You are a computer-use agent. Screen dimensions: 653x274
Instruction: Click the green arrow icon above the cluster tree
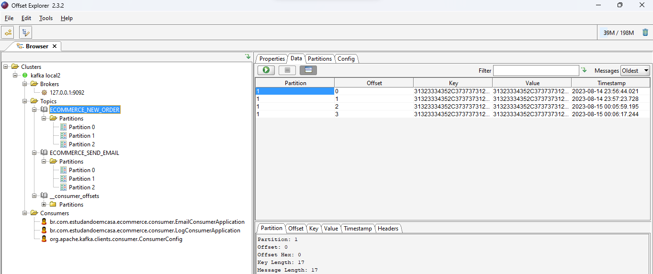pos(248,56)
